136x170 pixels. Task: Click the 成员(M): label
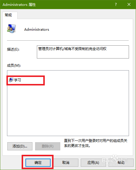tap(14, 66)
